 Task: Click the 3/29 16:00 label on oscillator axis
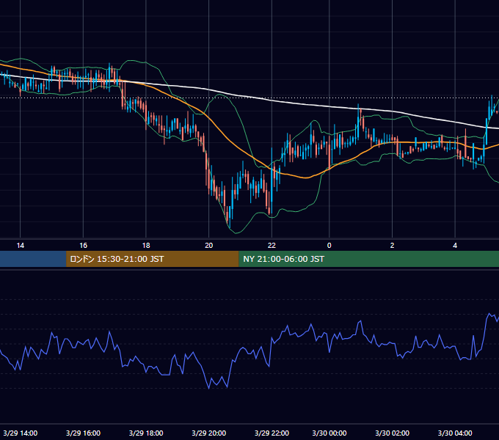(x=84, y=433)
